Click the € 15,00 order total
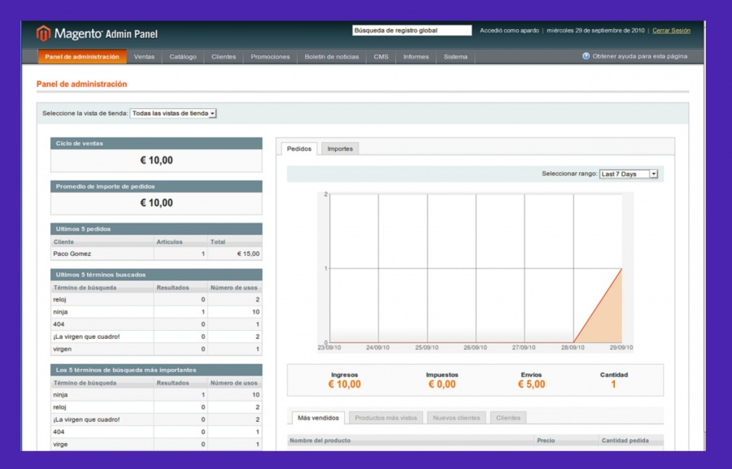Viewport: 732px width, 469px height. coord(248,254)
